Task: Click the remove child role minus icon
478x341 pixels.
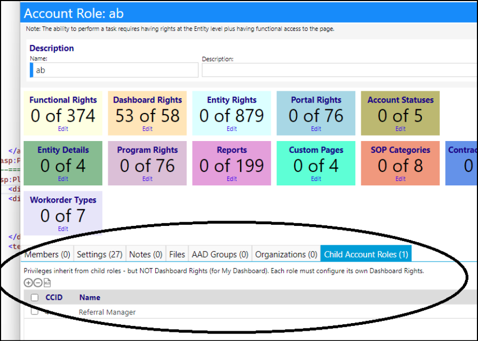Action: 38,283
